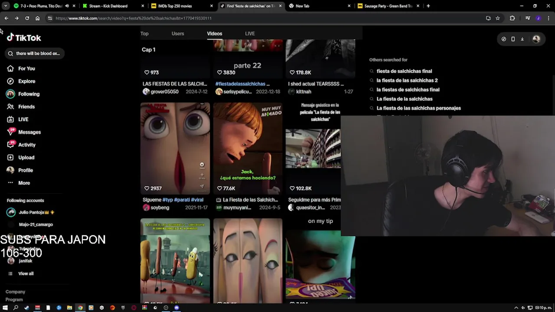Open the TikTok logo home link

click(x=24, y=38)
